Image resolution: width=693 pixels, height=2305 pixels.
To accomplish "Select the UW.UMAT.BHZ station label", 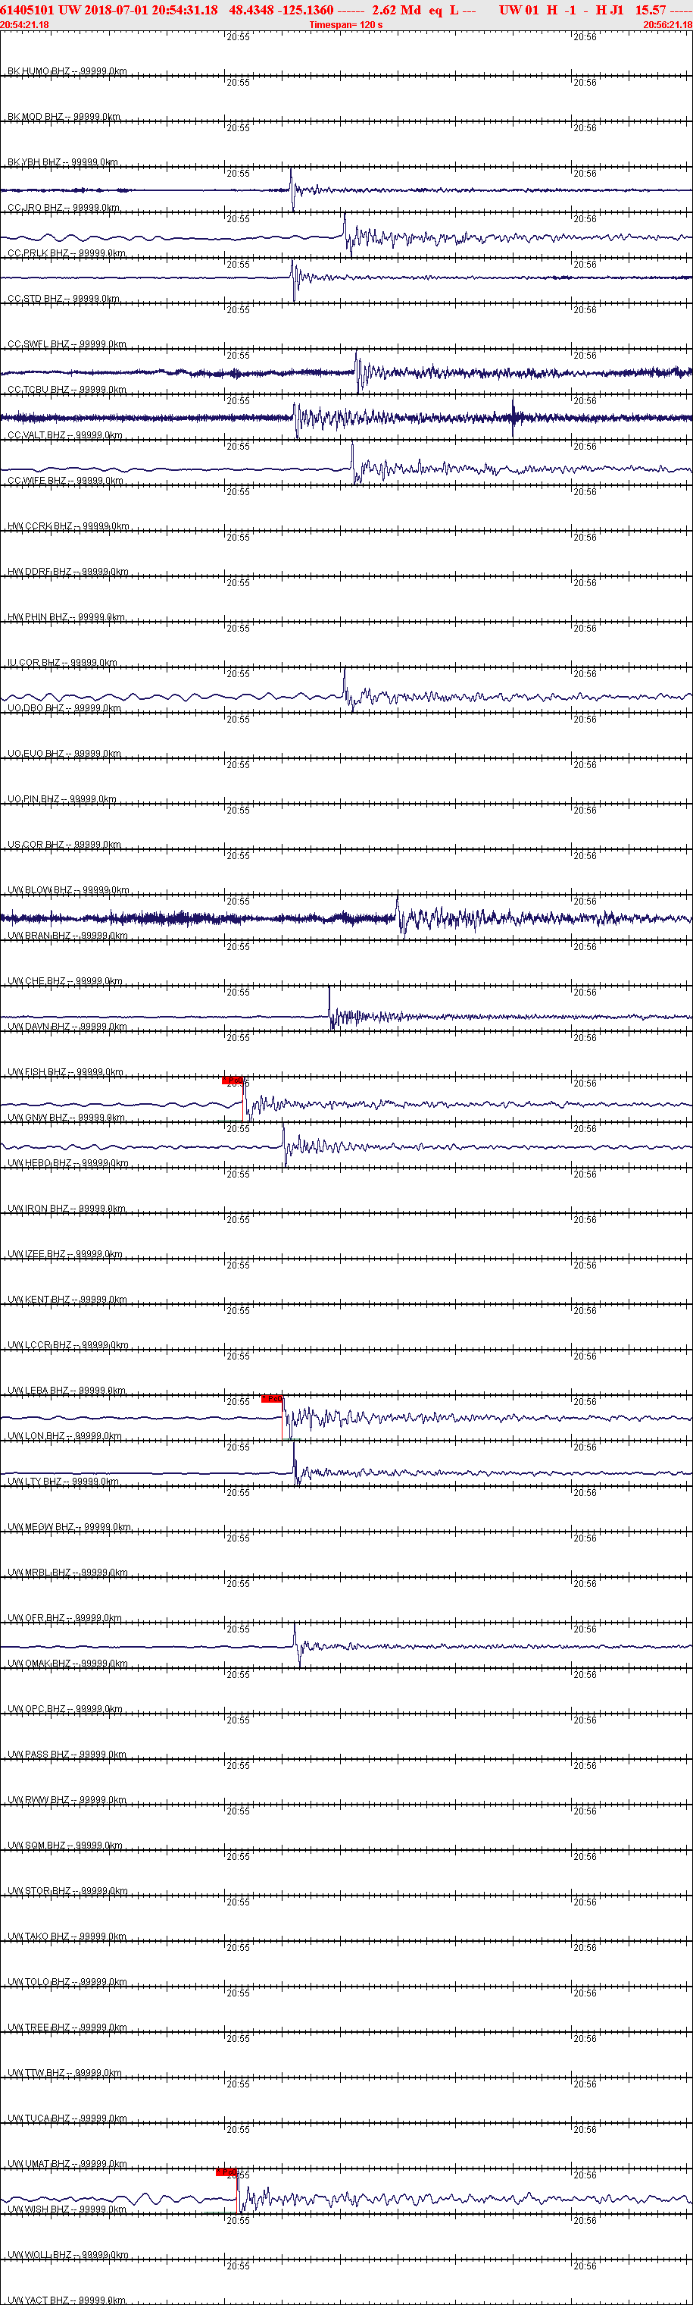I will point(67,2164).
